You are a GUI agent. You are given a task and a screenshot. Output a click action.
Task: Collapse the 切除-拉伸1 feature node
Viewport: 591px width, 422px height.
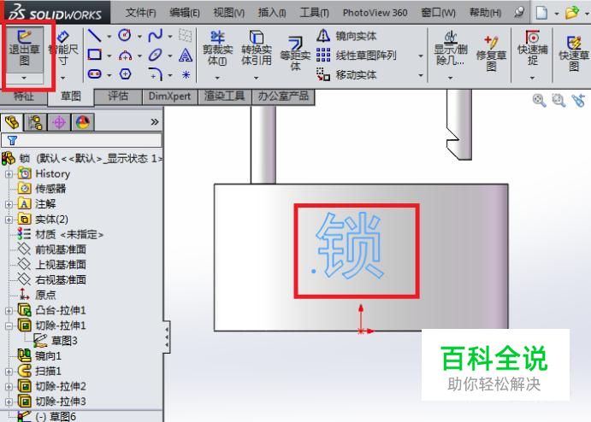click(x=9, y=326)
